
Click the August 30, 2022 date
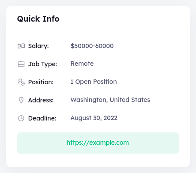pos(94,118)
